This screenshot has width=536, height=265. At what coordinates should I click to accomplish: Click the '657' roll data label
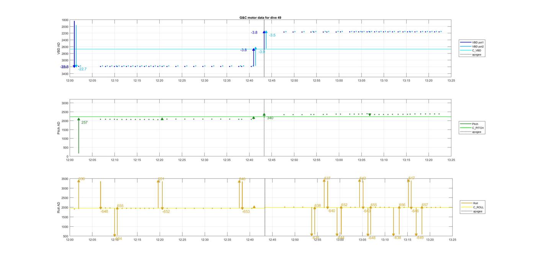425,205
